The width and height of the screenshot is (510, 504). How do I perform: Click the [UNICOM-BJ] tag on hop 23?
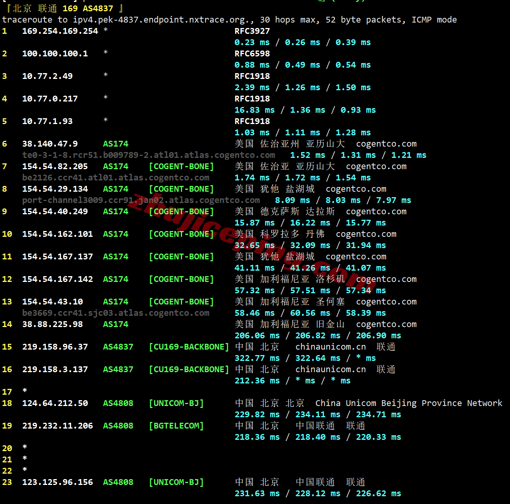coord(176,482)
